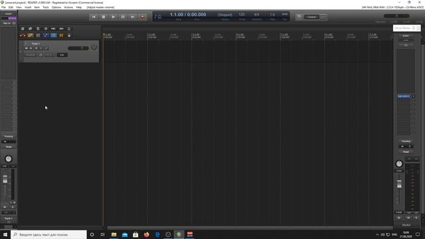Turn the pan knob on left strip
The width and height of the screenshot is (425, 239).
(x=9, y=159)
